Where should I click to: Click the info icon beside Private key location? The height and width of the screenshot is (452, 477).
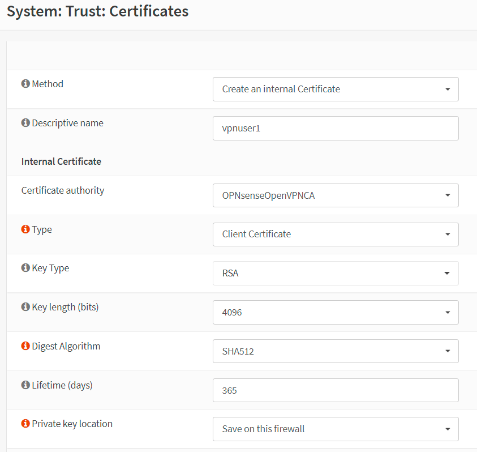tap(25, 423)
